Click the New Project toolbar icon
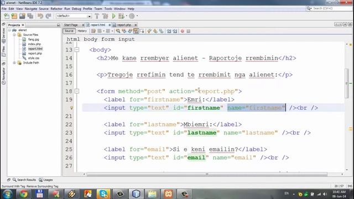The height and width of the screenshot is (199, 354). click(14, 16)
